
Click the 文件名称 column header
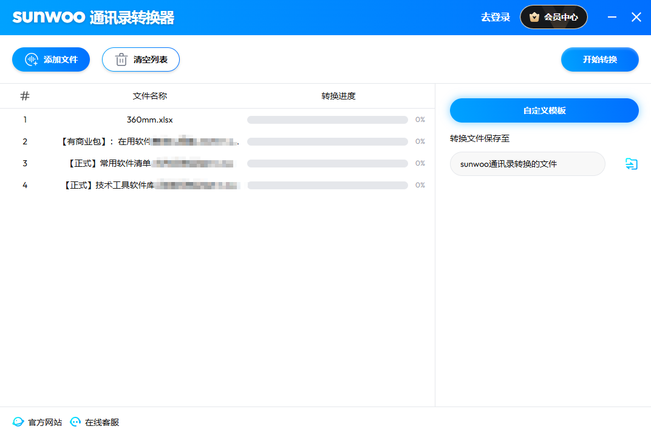click(x=150, y=96)
